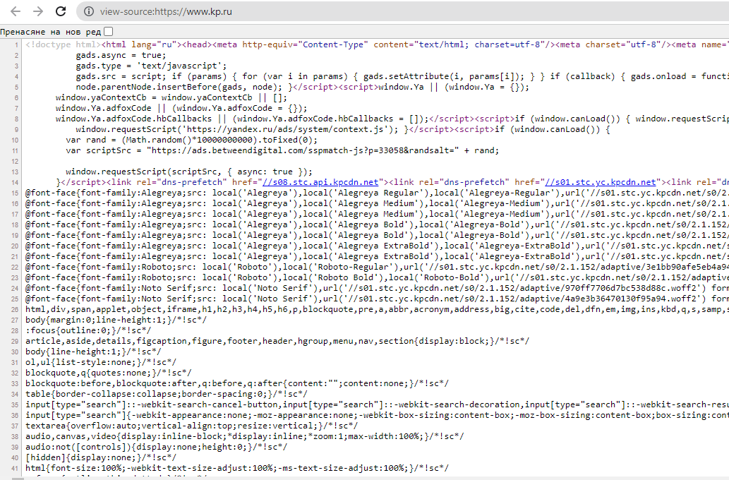
Task: Click the 'article,aside,details,figcaption' line
Action: tap(277, 342)
